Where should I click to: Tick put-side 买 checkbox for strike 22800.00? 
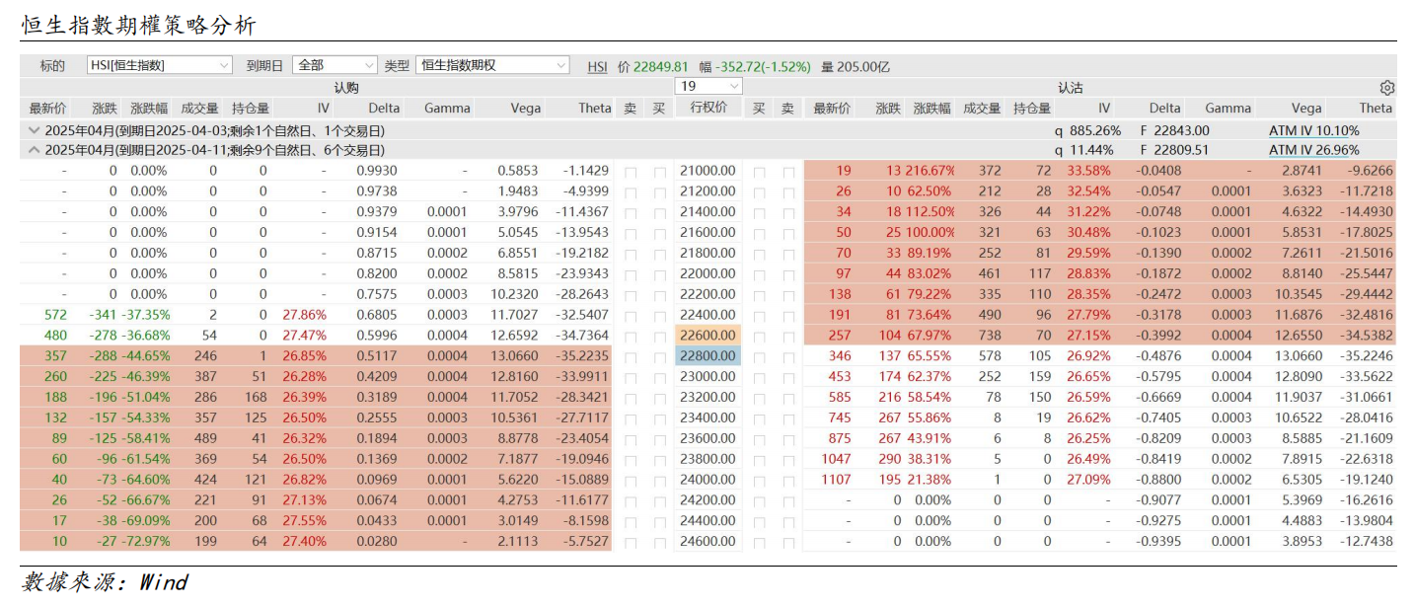[759, 356]
